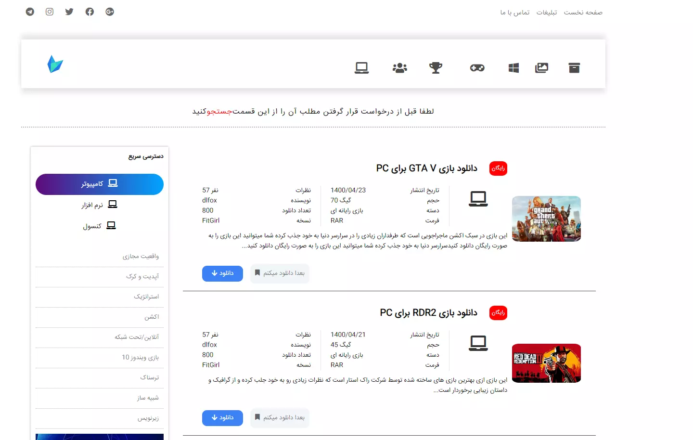Select the کامپیوتر quick access tab
Screen dimensions: 693x440
(100, 184)
